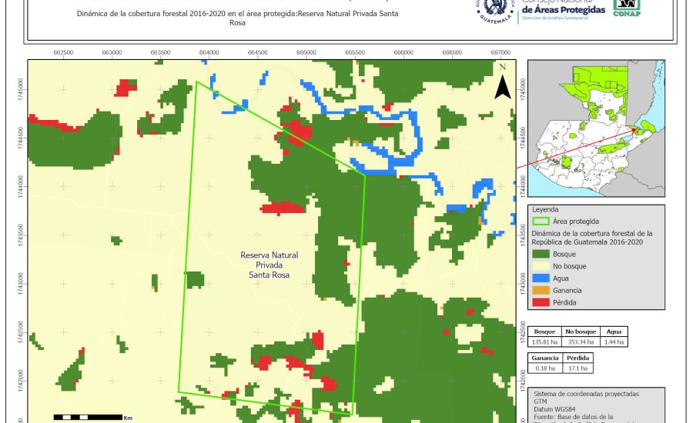
Task: Click the north arrow symbol on map
Action: (502, 83)
